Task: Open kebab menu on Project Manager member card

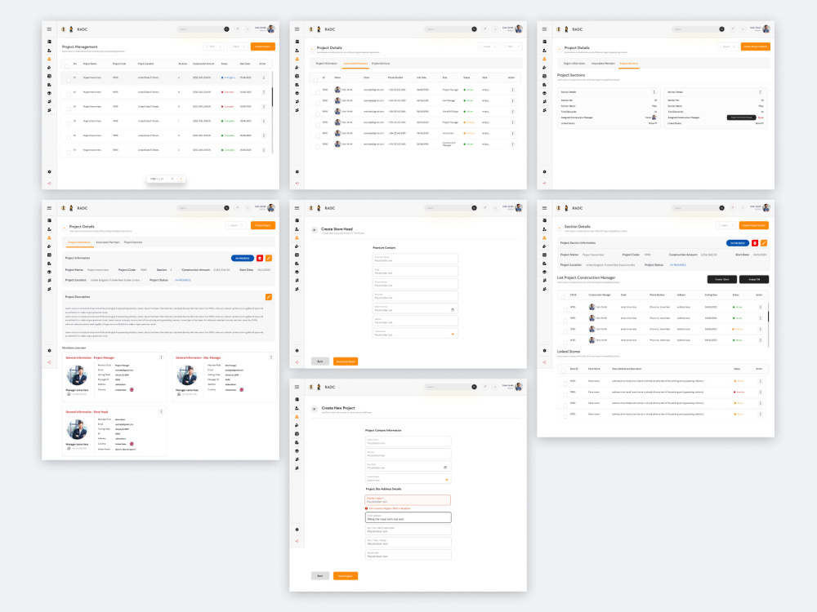Action: 161,357
